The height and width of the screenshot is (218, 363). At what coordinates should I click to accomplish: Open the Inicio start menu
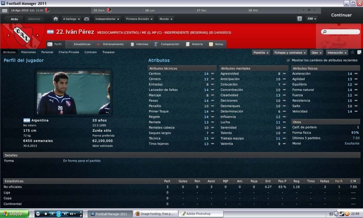pos(14,214)
